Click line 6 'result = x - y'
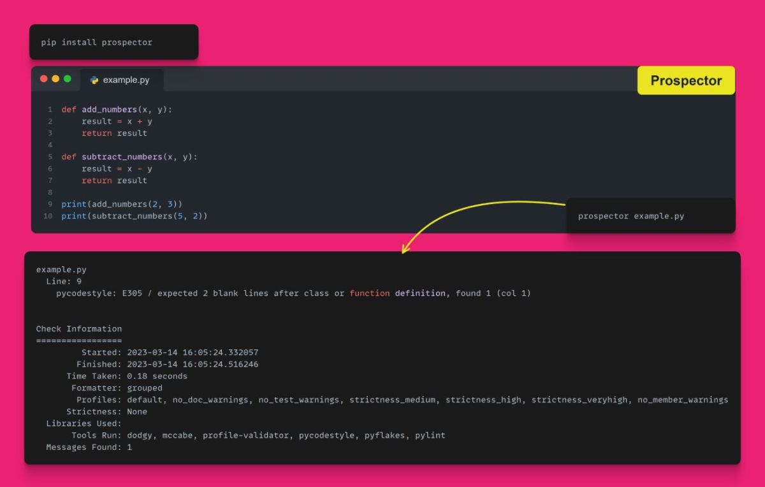This screenshot has height=487, width=765. click(117, 169)
